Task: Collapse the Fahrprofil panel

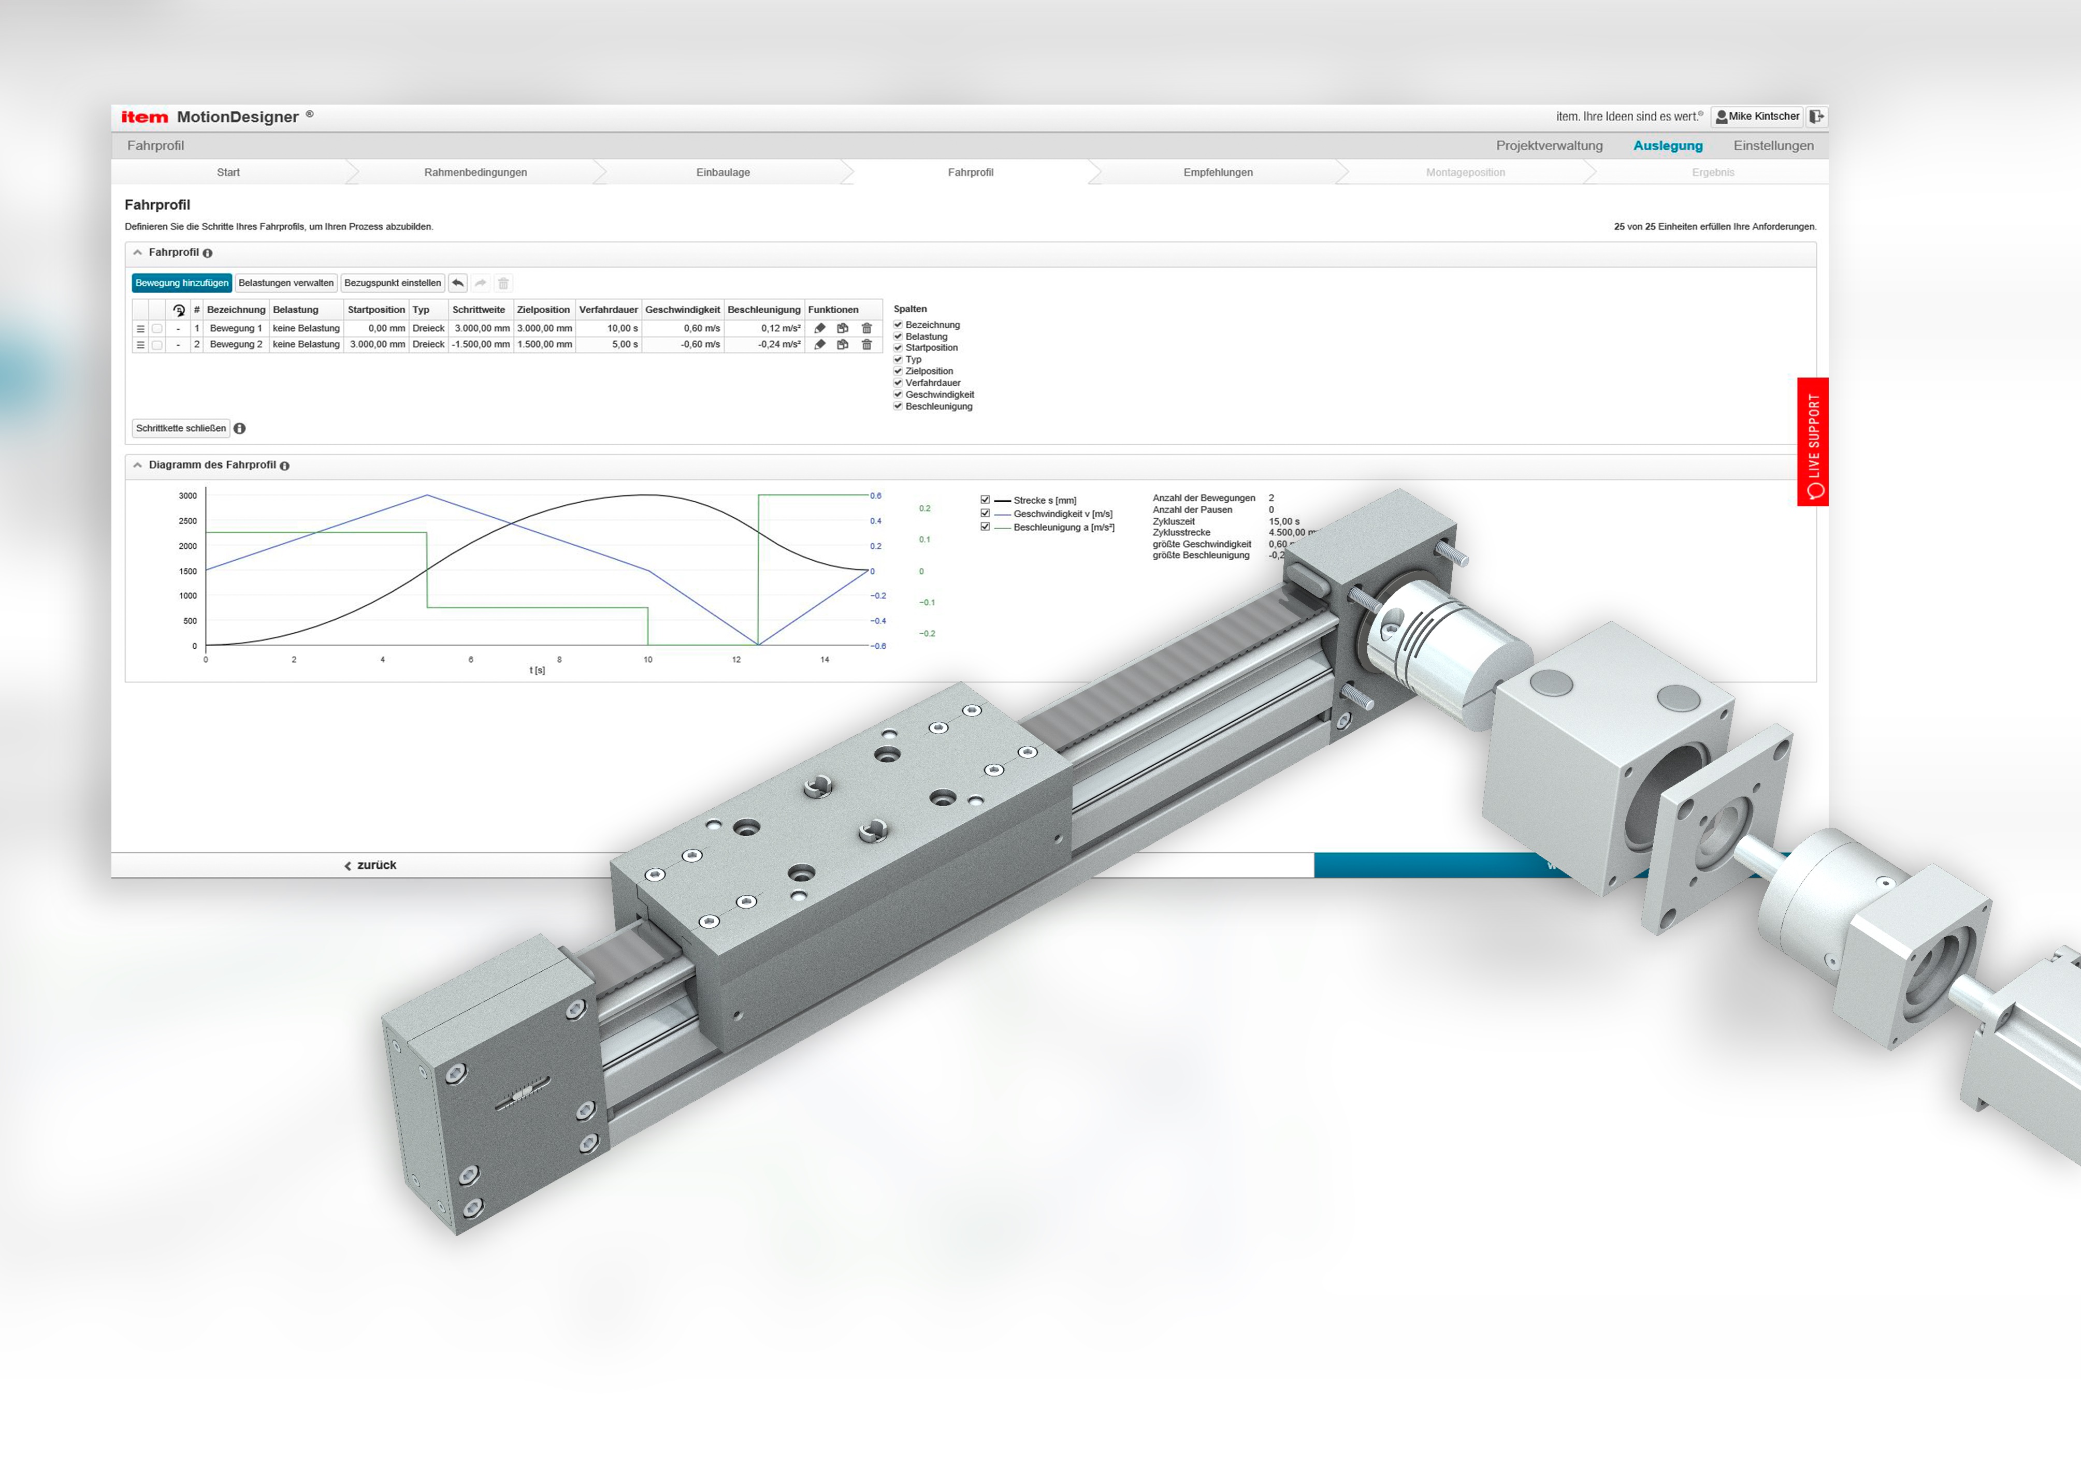Action: 138,253
